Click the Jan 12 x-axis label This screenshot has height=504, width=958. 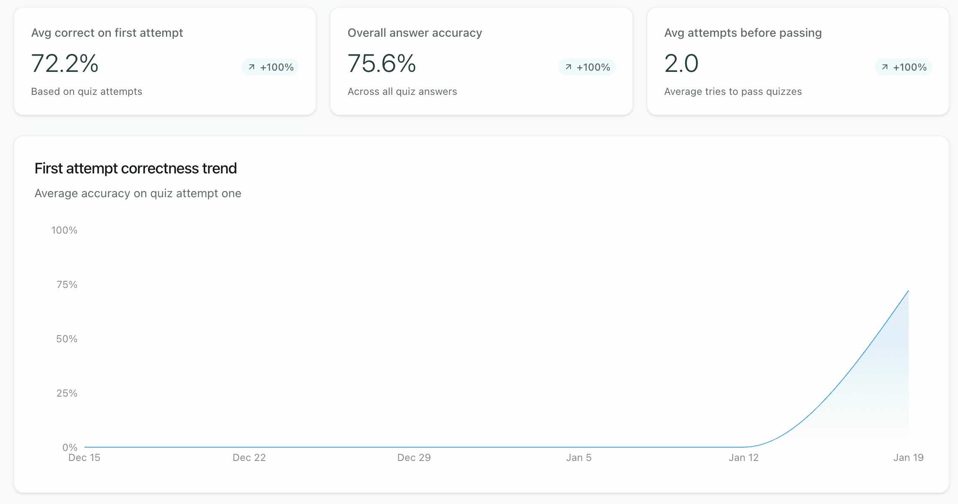click(743, 458)
